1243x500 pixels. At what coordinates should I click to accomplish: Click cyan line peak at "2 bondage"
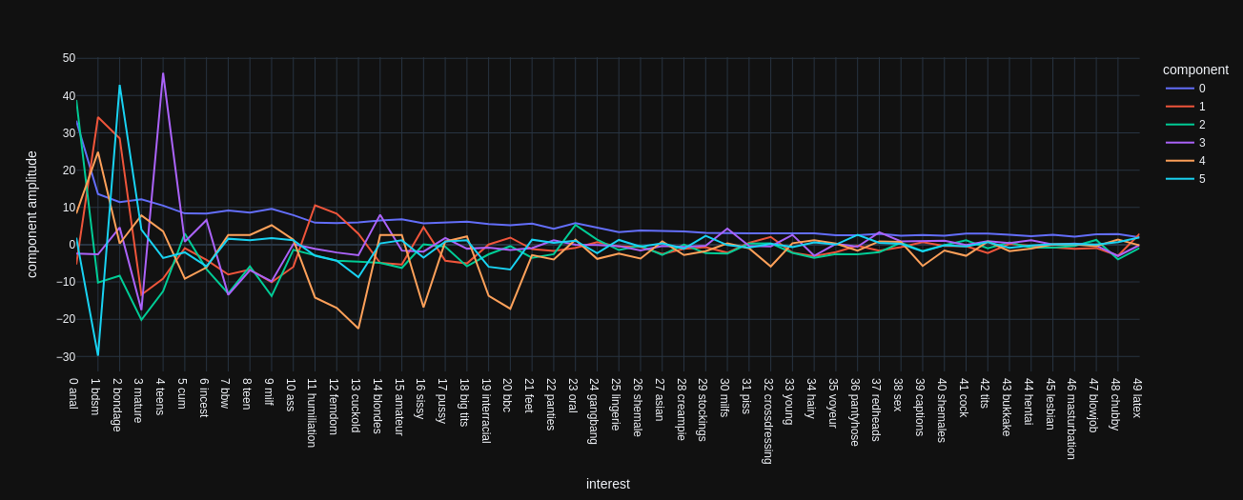click(119, 86)
